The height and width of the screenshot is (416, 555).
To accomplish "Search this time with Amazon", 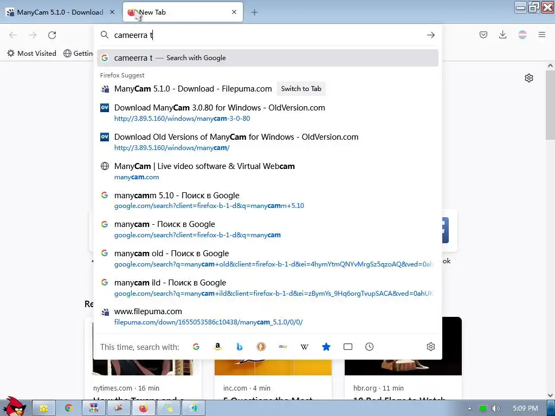I will click(218, 347).
